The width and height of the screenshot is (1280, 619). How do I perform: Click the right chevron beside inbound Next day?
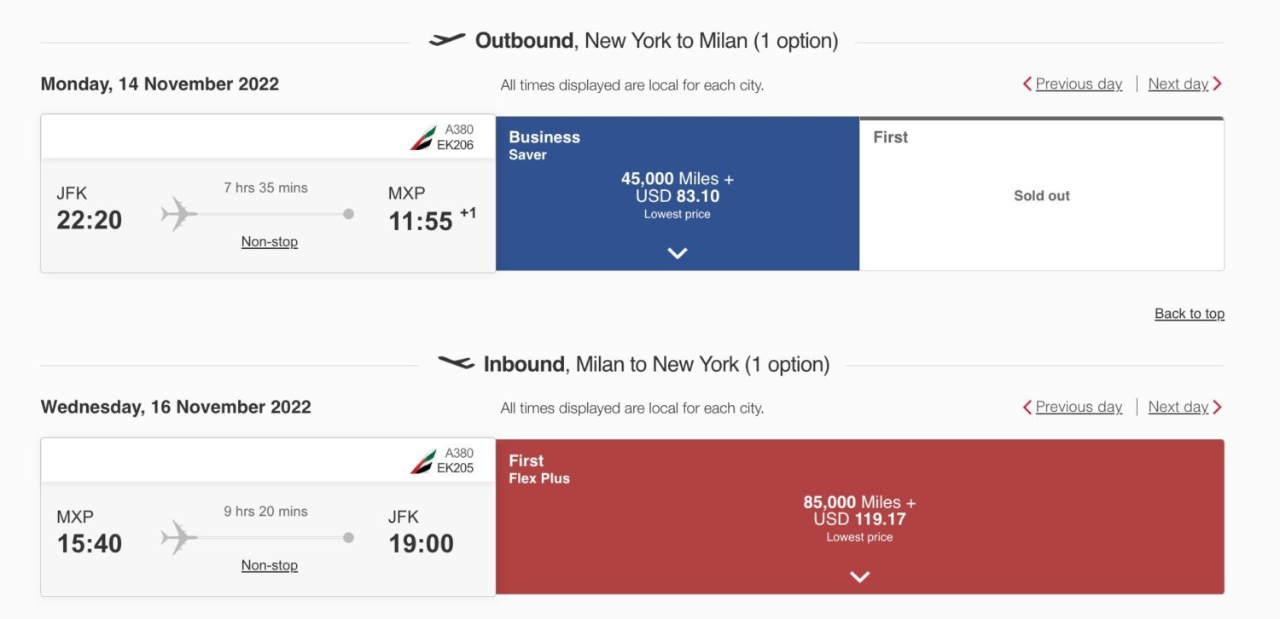1219,407
